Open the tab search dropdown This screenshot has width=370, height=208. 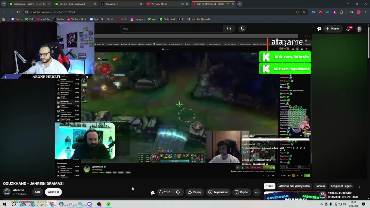pos(4,4)
